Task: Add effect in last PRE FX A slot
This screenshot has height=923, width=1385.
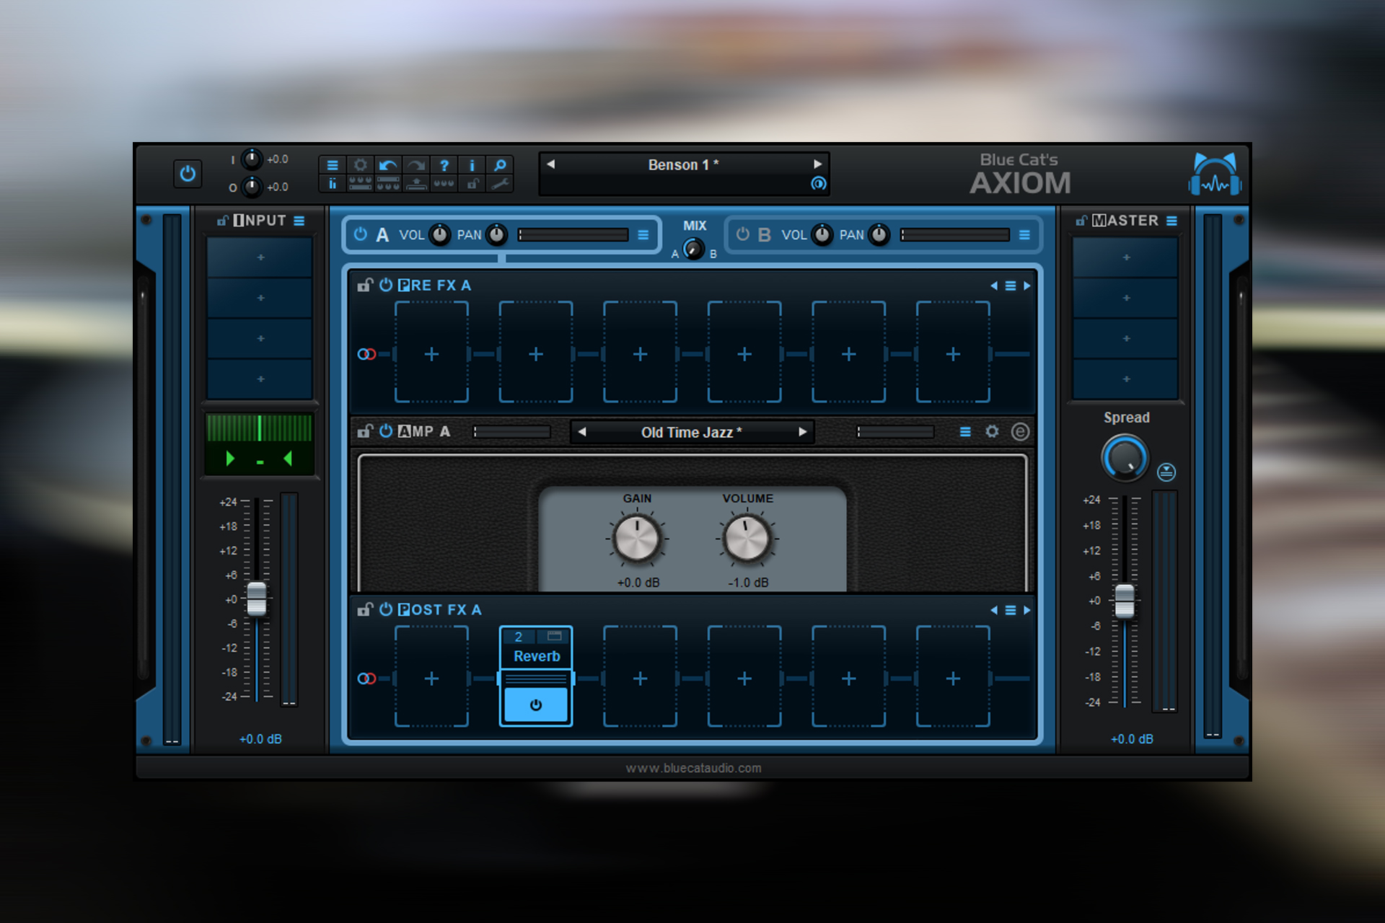Action: click(x=953, y=353)
